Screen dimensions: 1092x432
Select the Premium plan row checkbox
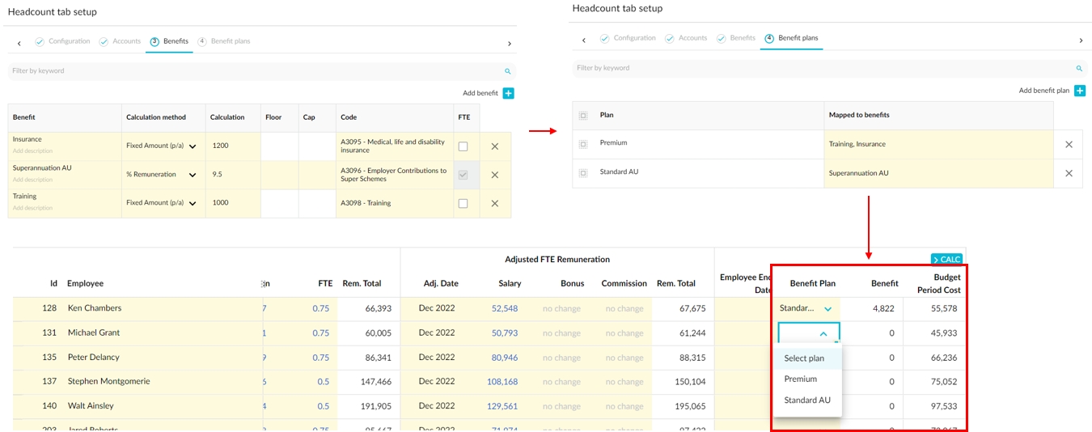(583, 144)
